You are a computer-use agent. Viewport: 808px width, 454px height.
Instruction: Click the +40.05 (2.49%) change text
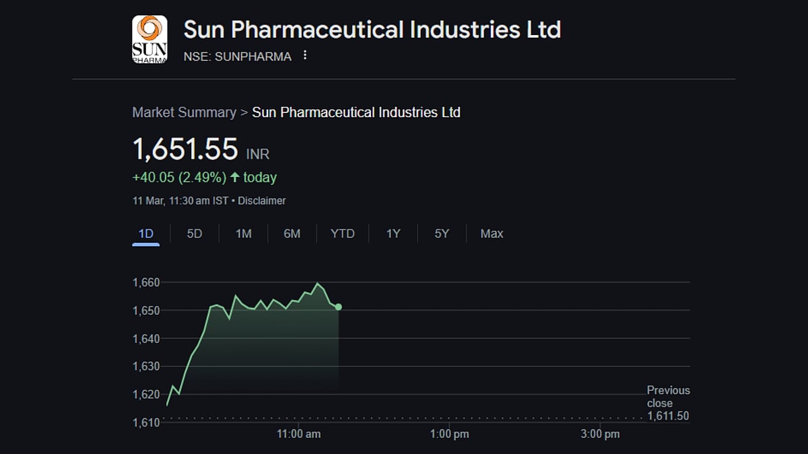[x=178, y=178]
